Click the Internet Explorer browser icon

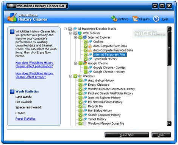[x=85, y=37]
